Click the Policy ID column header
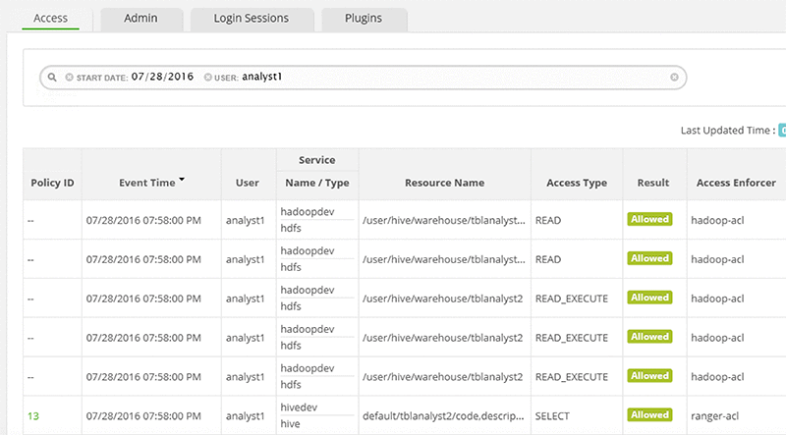This screenshot has width=786, height=435. (x=52, y=183)
